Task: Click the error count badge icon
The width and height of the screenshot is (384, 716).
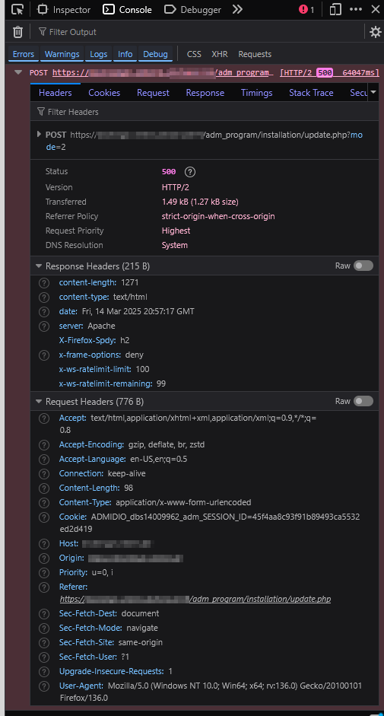Action: 306,10
